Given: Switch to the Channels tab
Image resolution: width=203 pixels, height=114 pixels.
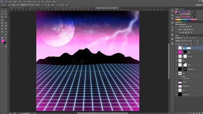Looking at the screenshot, I should (x=182, y=35).
